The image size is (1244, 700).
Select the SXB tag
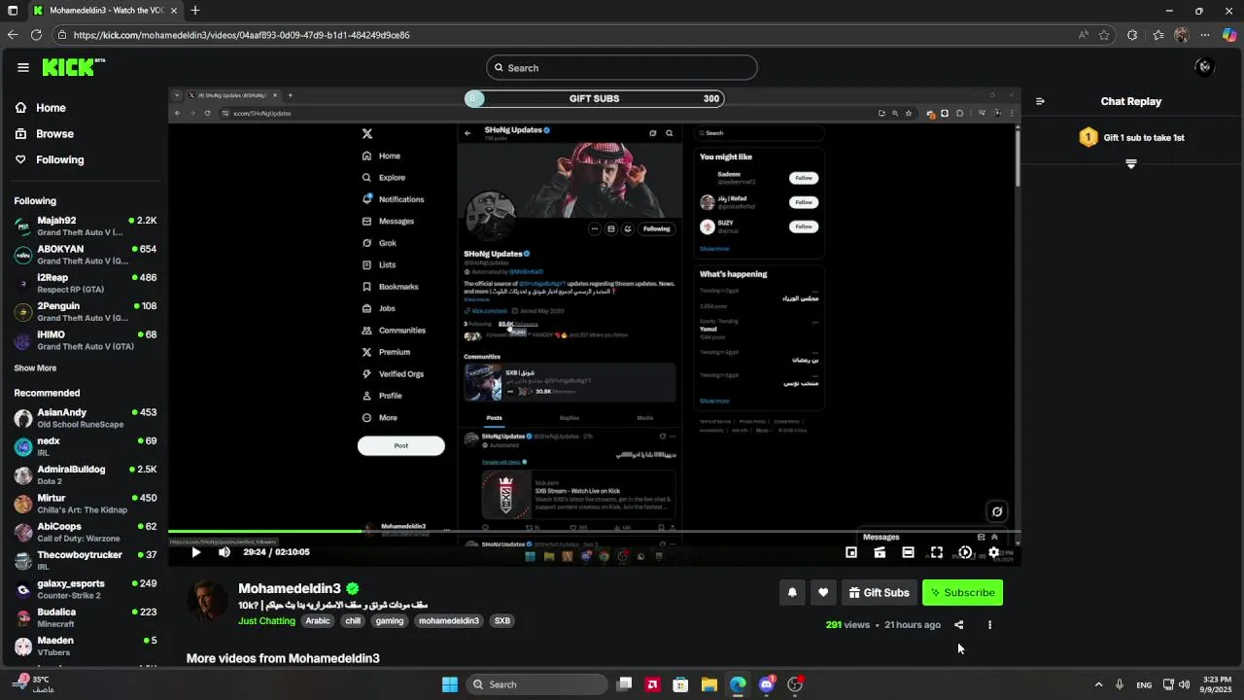501,621
